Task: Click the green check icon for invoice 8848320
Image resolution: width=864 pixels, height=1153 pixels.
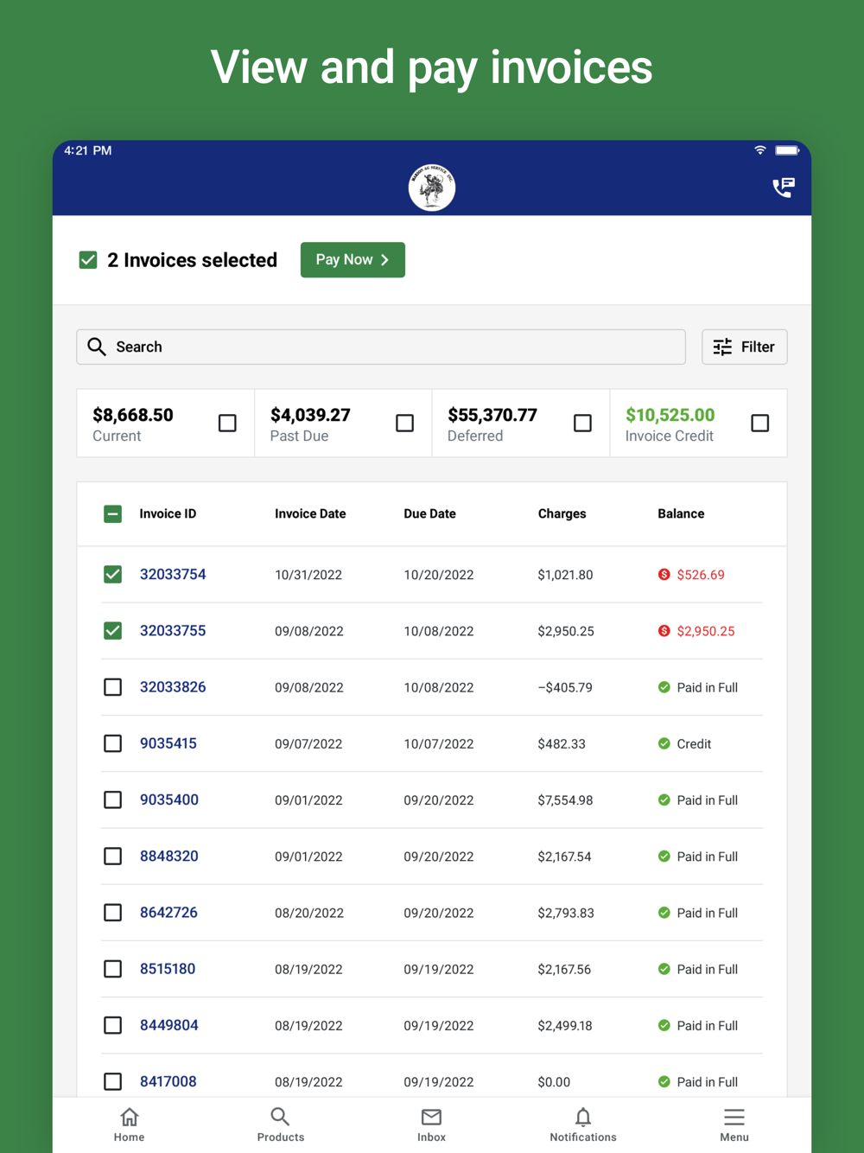Action: click(664, 856)
